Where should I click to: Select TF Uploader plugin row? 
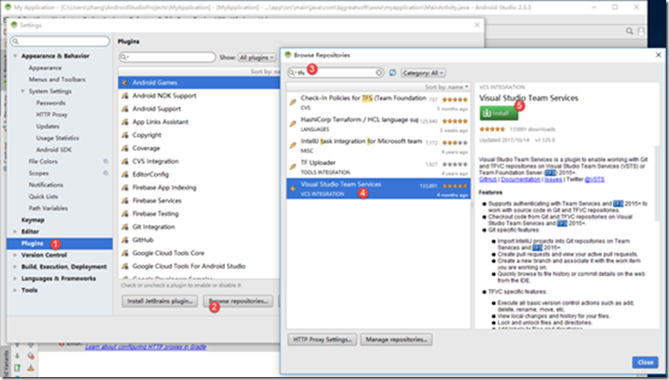pyautogui.click(x=378, y=167)
